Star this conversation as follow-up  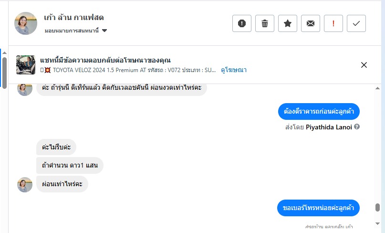[x=288, y=23]
